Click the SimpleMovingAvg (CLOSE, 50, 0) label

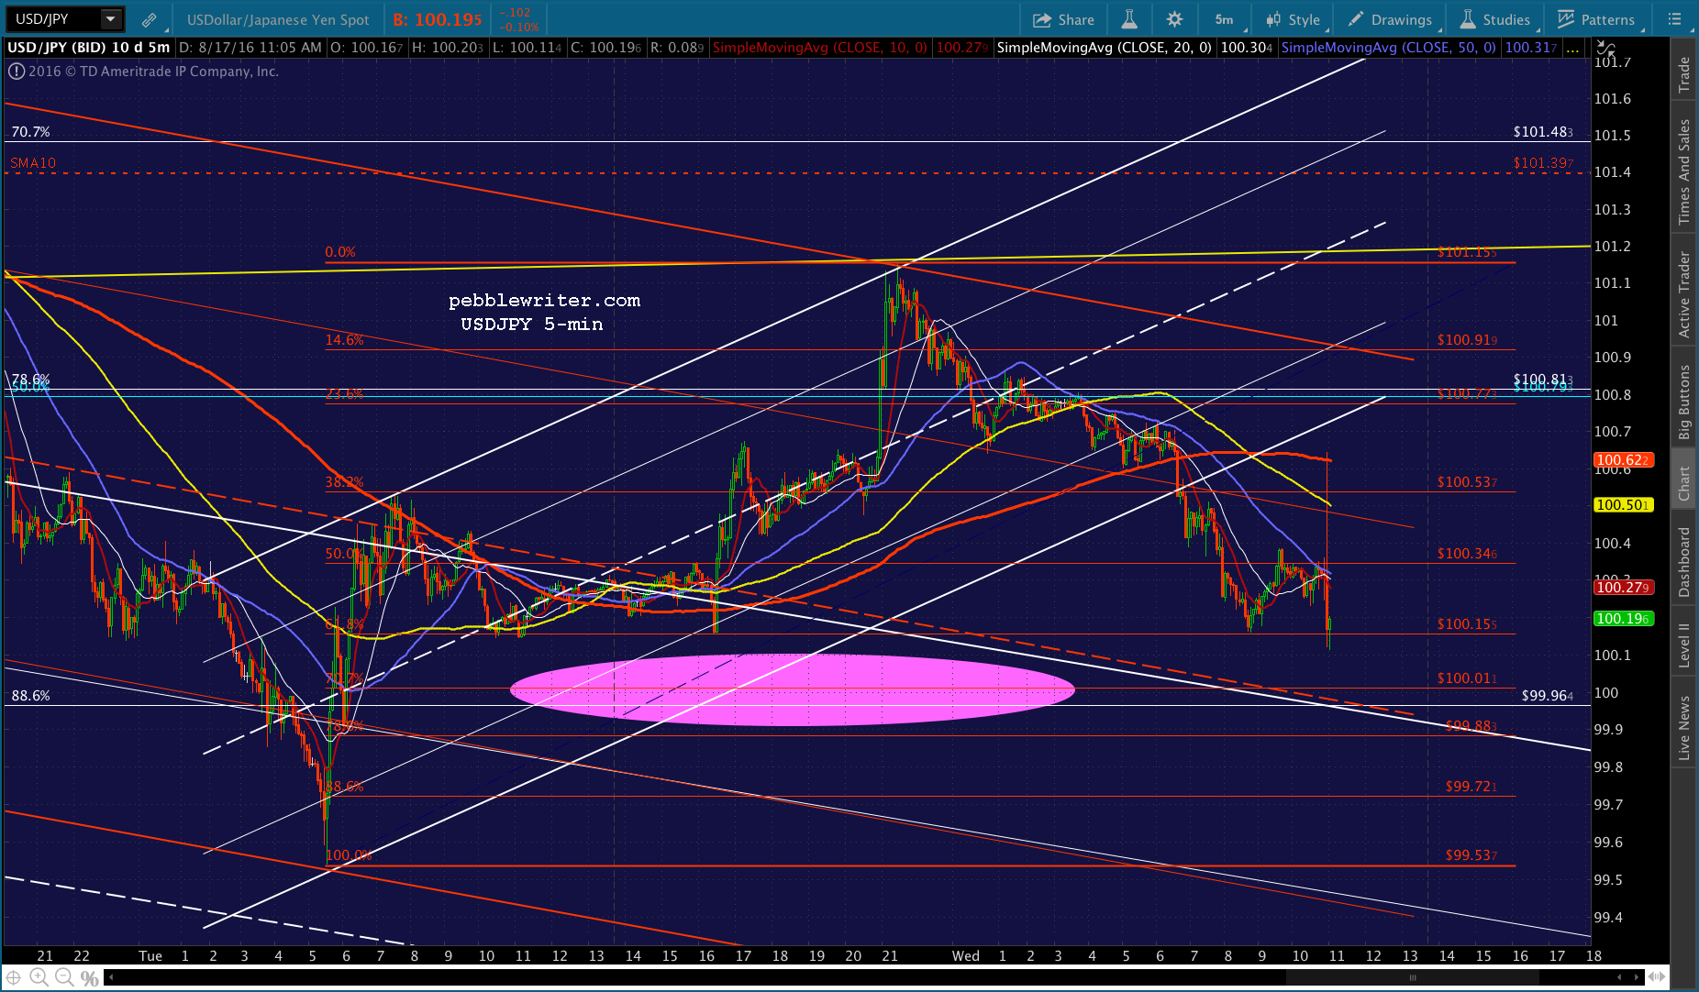(1389, 48)
